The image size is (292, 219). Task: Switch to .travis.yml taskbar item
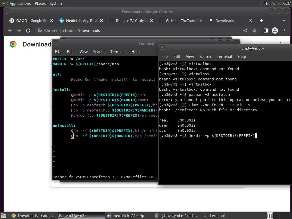point(177,216)
